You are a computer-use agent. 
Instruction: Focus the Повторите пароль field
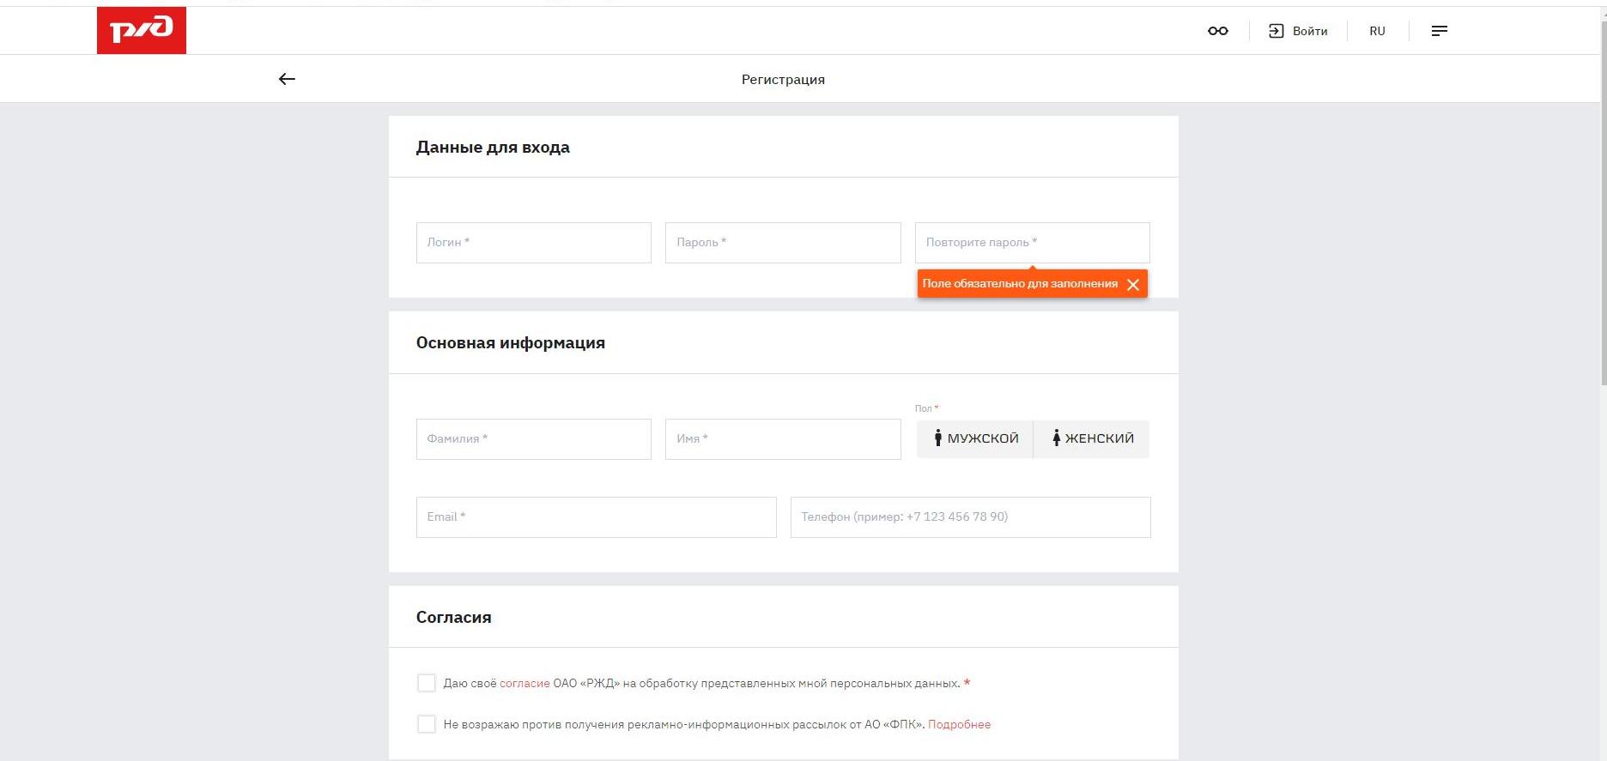pyautogui.click(x=1033, y=243)
